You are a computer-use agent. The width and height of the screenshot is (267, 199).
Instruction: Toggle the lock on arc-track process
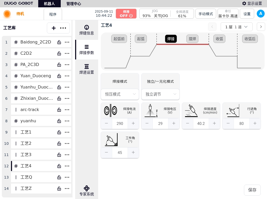59,110
